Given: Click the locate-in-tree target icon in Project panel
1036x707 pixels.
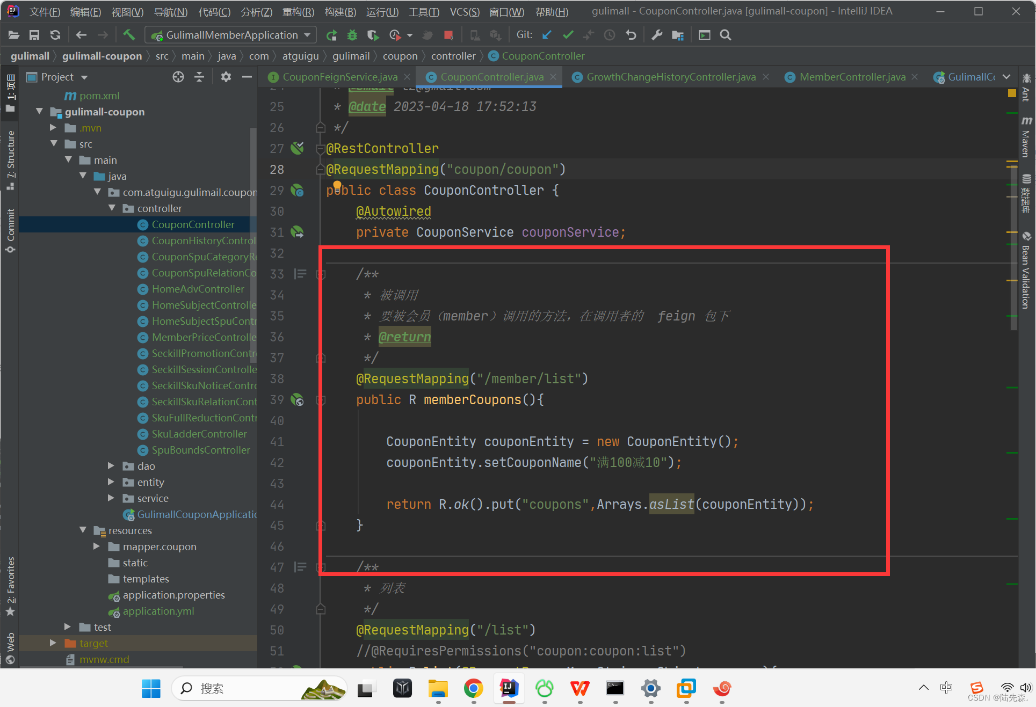Looking at the screenshot, I should (178, 77).
